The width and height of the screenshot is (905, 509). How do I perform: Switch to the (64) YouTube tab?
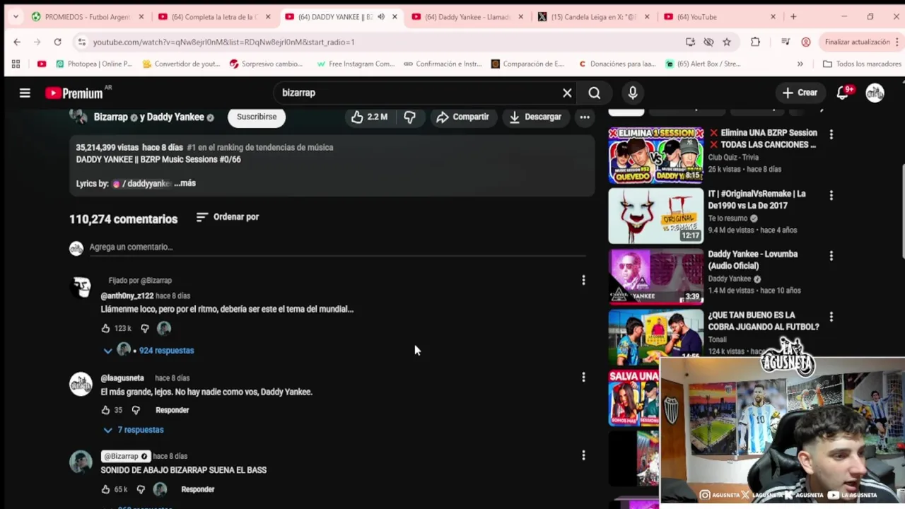[x=718, y=17]
